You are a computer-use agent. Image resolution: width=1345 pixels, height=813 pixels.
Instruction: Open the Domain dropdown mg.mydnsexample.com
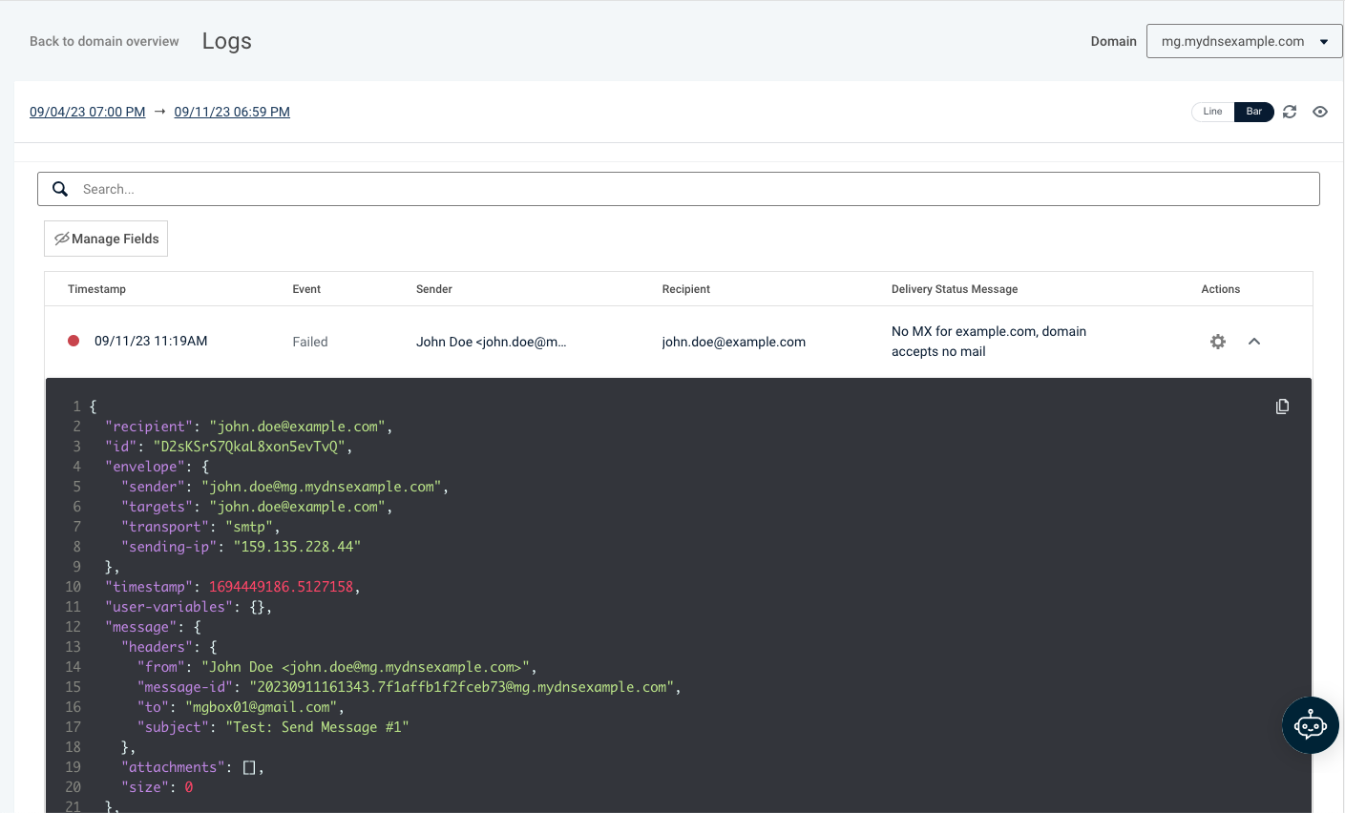click(1244, 41)
